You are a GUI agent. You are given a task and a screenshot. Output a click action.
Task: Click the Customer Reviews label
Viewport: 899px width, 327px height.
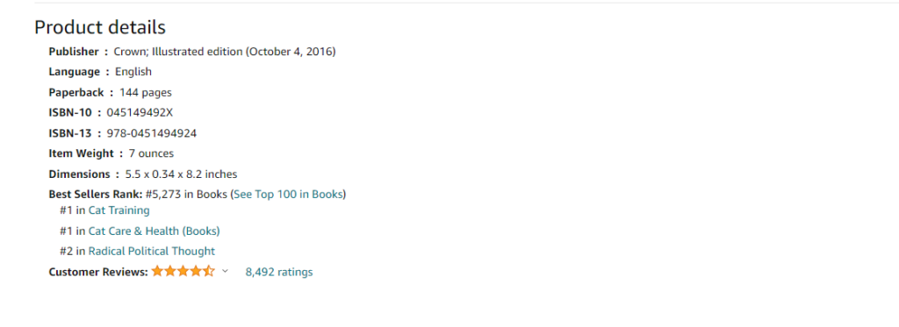[x=98, y=272]
